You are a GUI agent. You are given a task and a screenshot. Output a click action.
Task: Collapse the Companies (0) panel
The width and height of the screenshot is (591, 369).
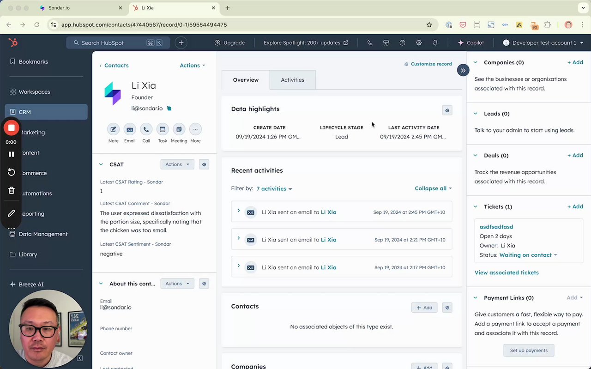(476, 62)
